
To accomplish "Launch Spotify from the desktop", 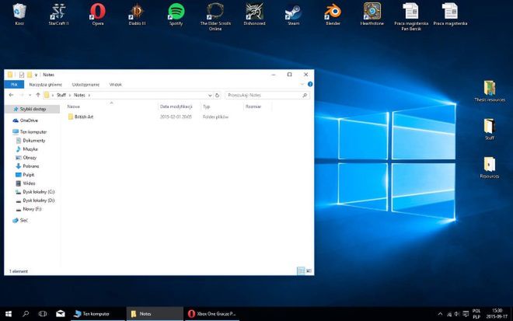I will (x=176, y=15).
